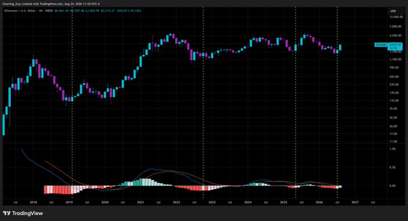This screenshot has height=221, width=408.
Task: Click the 170.00 price axis label
Action: 394,93
